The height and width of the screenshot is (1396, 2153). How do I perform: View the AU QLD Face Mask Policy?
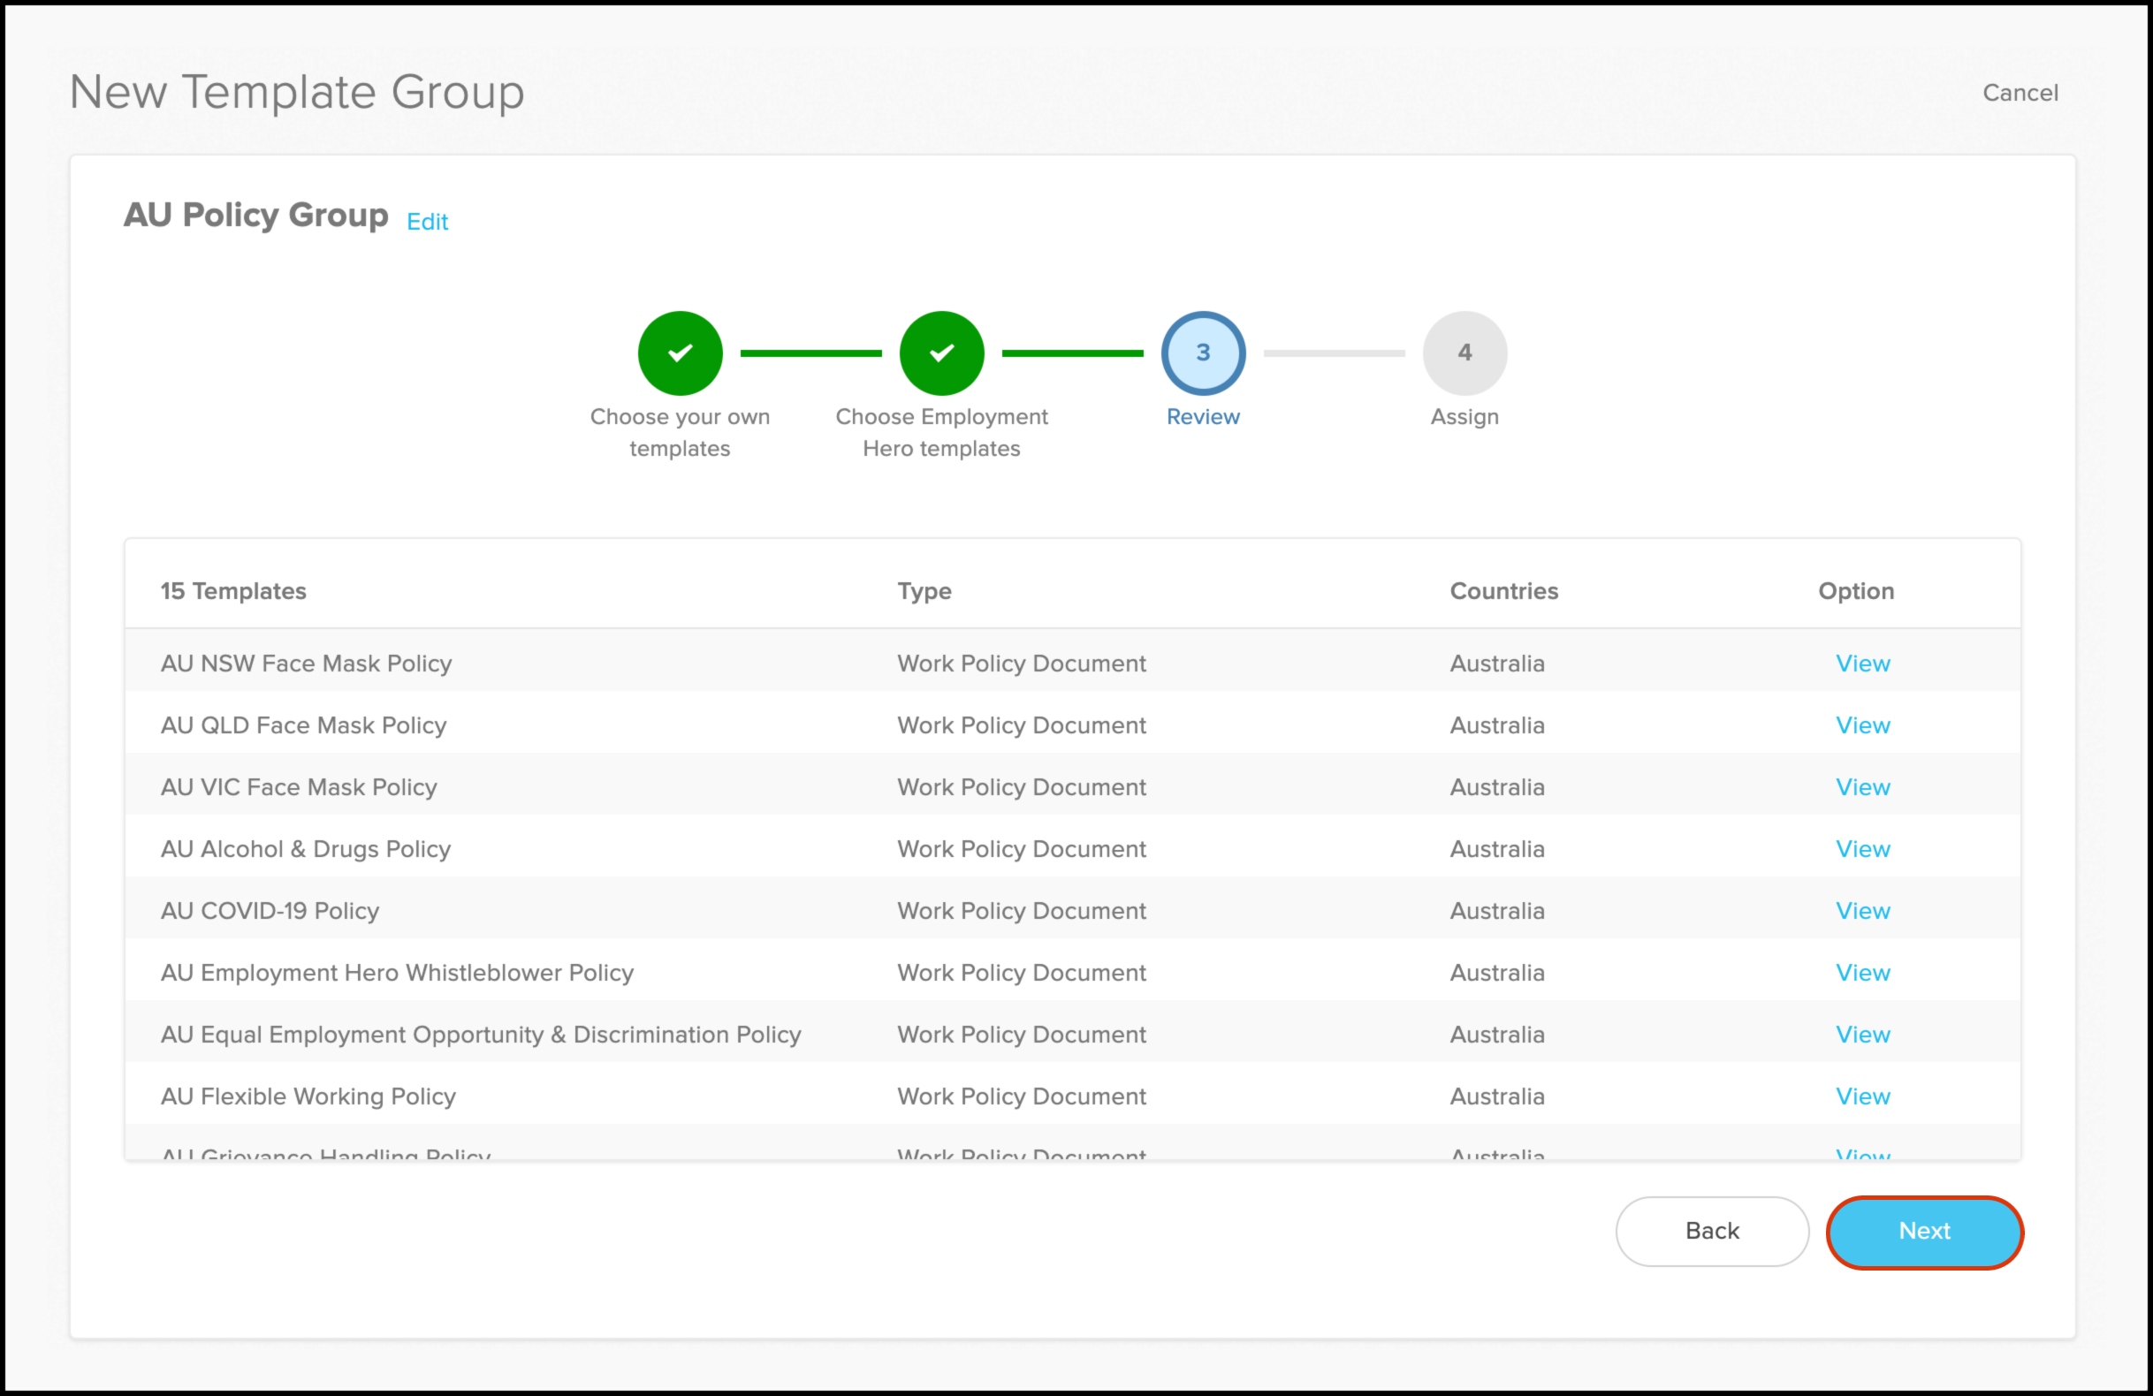click(x=1861, y=725)
